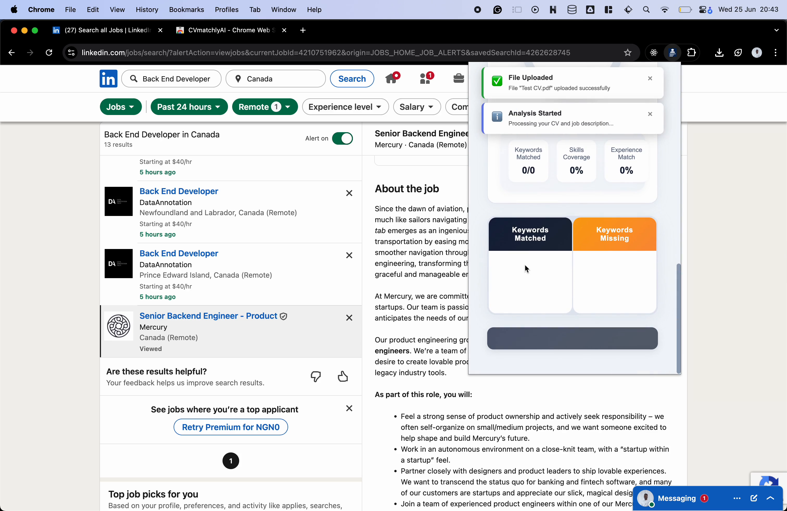Open the LinkedIn Jobs briefcase icon

(458, 78)
